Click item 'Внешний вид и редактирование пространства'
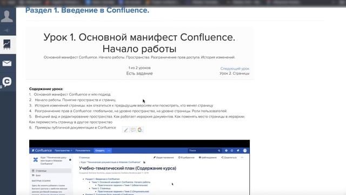This screenshot has height=195, width=346. coord(140,116)
